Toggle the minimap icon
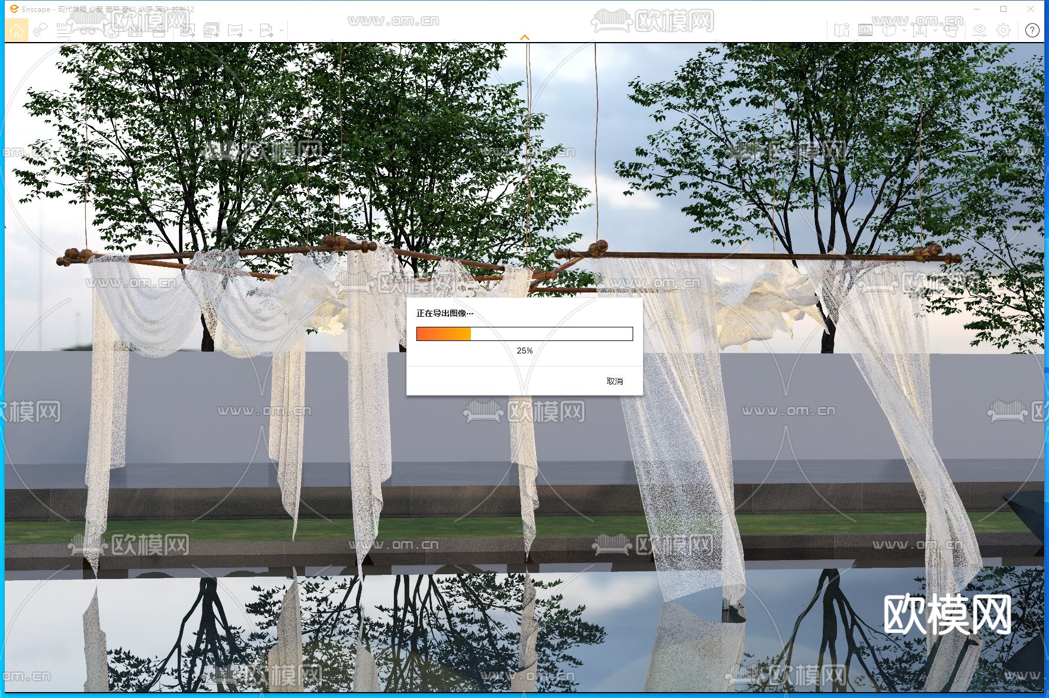 pyautogui.click(x=842, y=30)
